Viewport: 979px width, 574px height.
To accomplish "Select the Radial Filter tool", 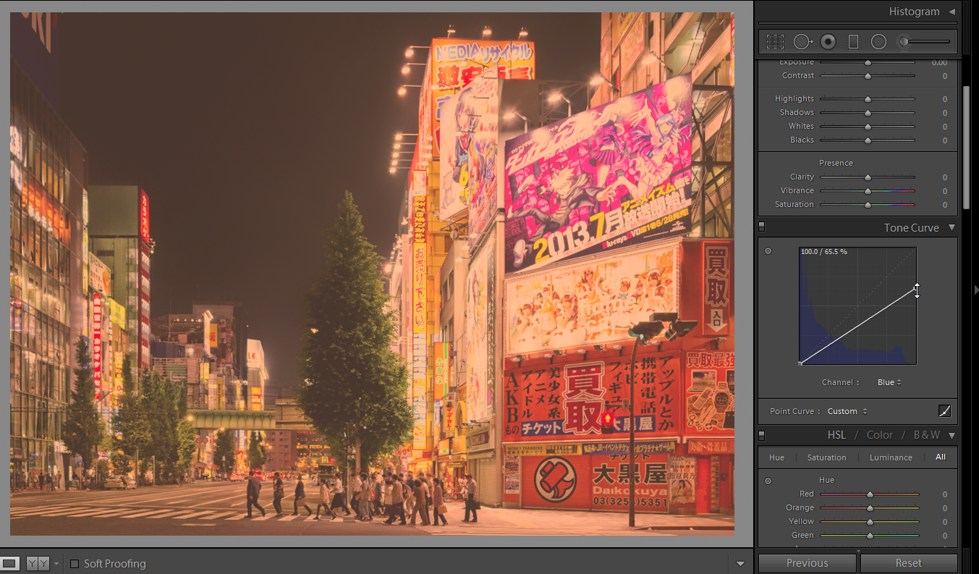I will pos(878,42).
